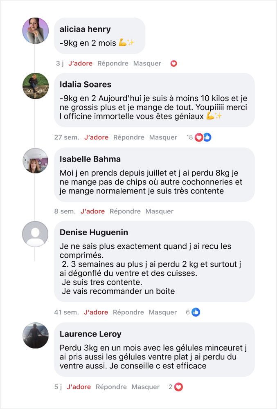Reply to Idalia Soares' comment
This screenshot has height=409, width=277.
pos(128,137)
